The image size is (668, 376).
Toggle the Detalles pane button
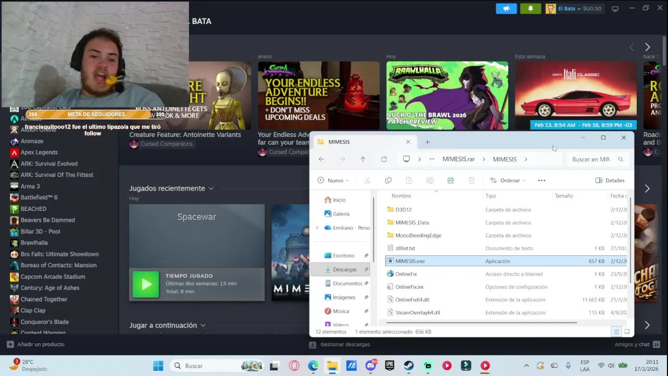[x=610, y=181]
